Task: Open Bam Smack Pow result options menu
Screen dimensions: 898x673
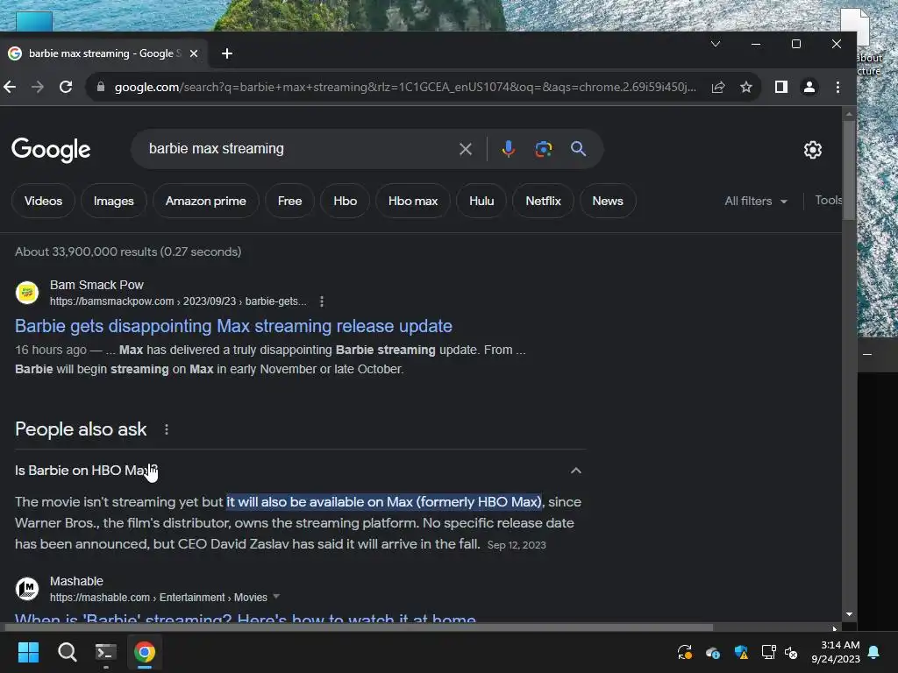Action: pyautogui.click(x=322, y=301)
